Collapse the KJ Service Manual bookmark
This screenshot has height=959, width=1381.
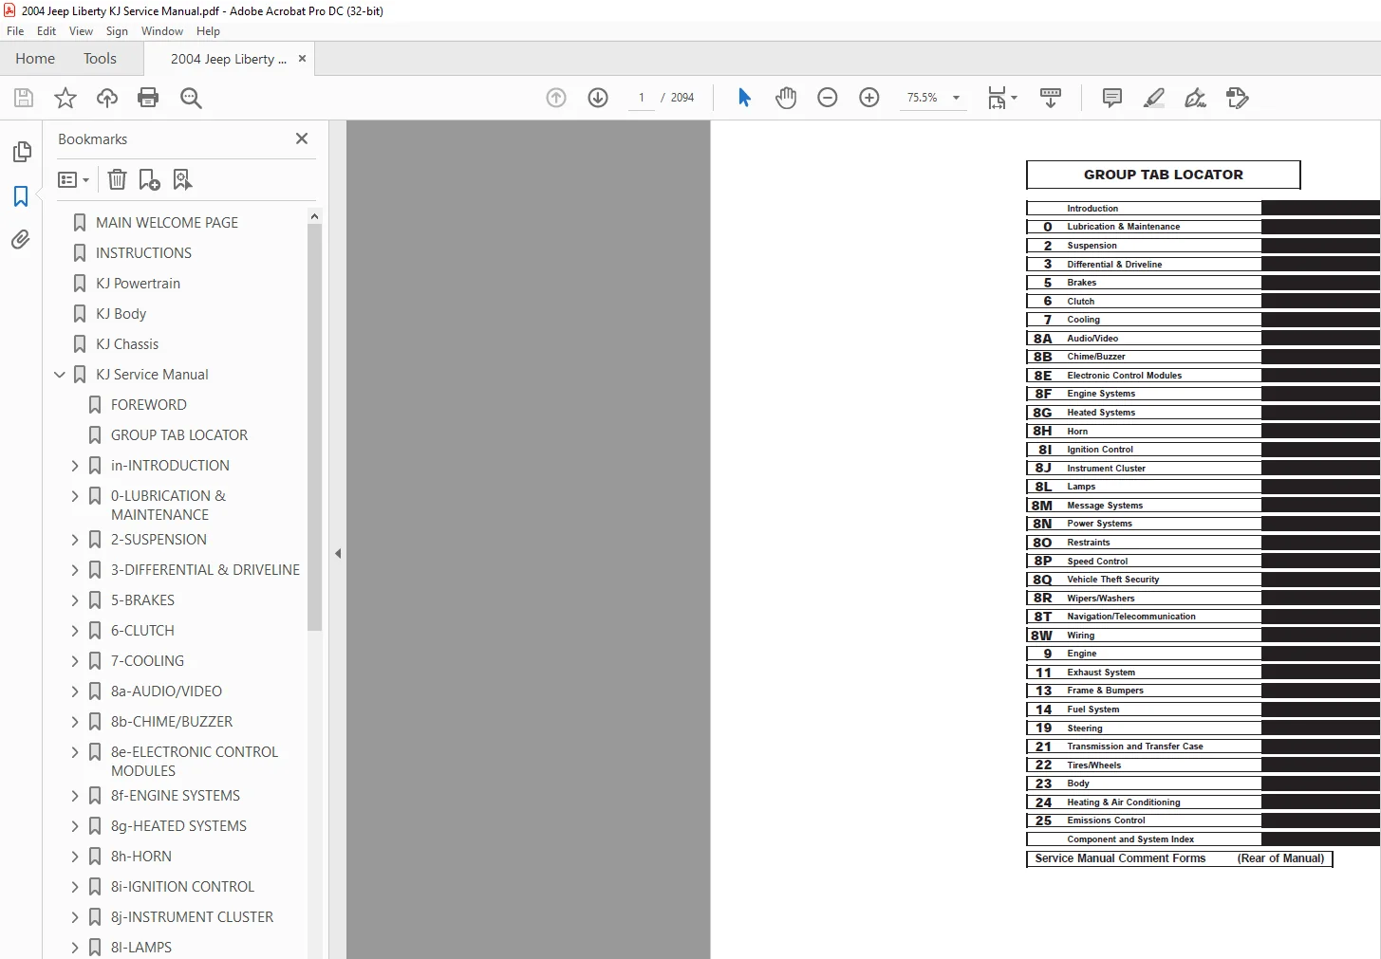click(60, 375)
